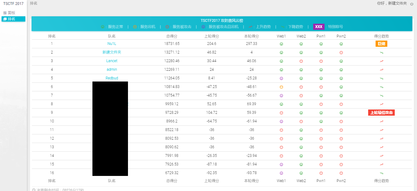Open the 面板 dashboard sidebar item
The width and height of the screenshot is (417, 191).
(x=11, y=13)
